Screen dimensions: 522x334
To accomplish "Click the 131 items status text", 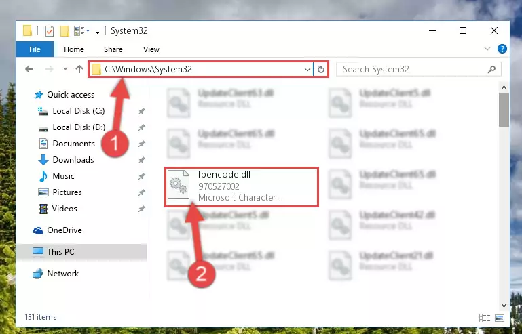I will click(41, 317).
